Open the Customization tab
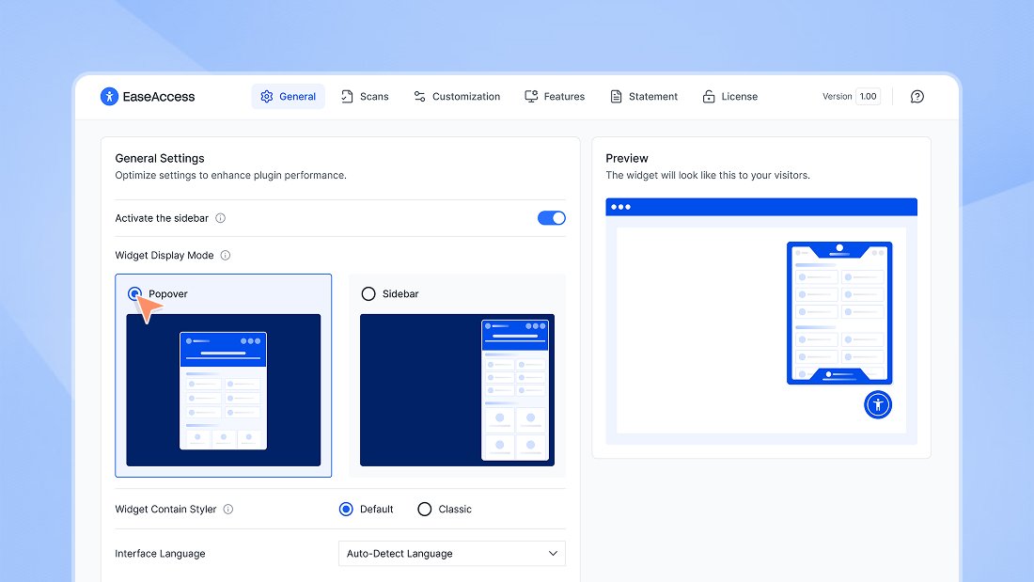This screenshot has height=582, width=1034. pyautogui.click(x=457, y=96)
